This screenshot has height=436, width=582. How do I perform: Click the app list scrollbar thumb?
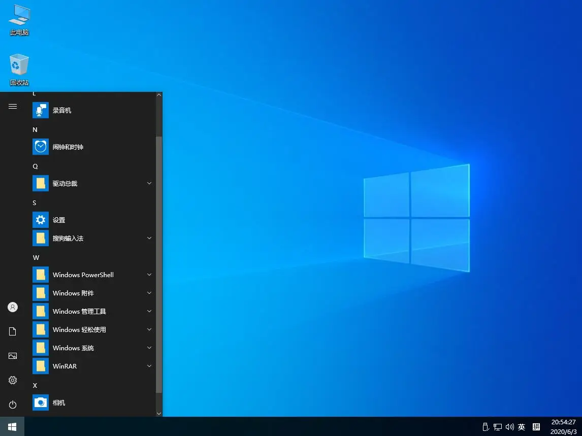pos(159,264)
